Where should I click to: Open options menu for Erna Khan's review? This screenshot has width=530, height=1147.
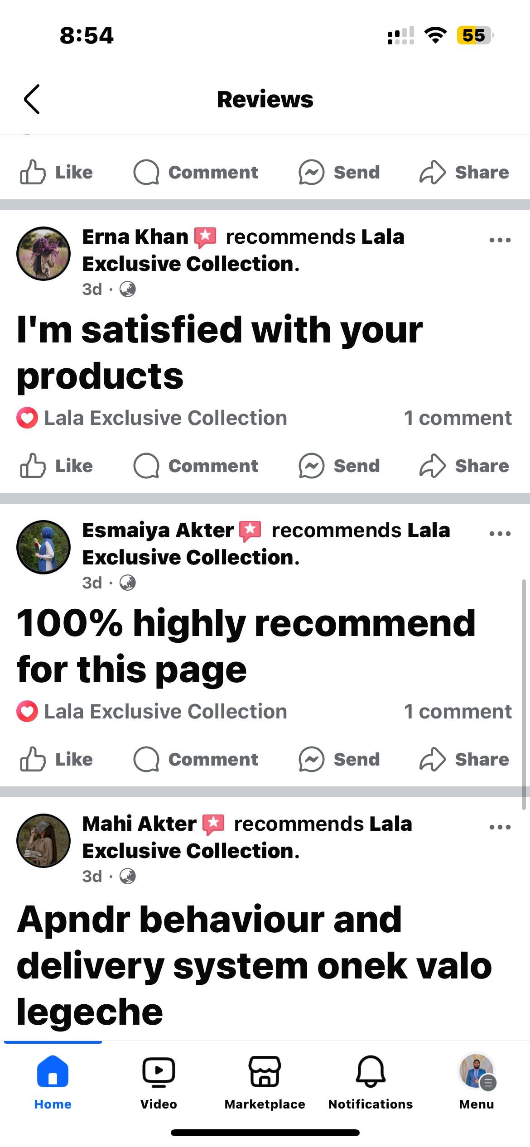coord(500,240)
